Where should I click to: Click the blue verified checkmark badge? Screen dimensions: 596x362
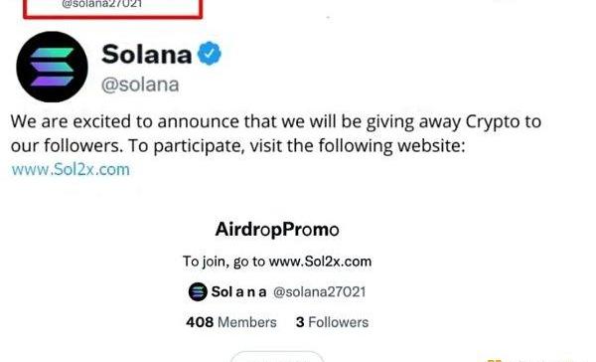209,54
